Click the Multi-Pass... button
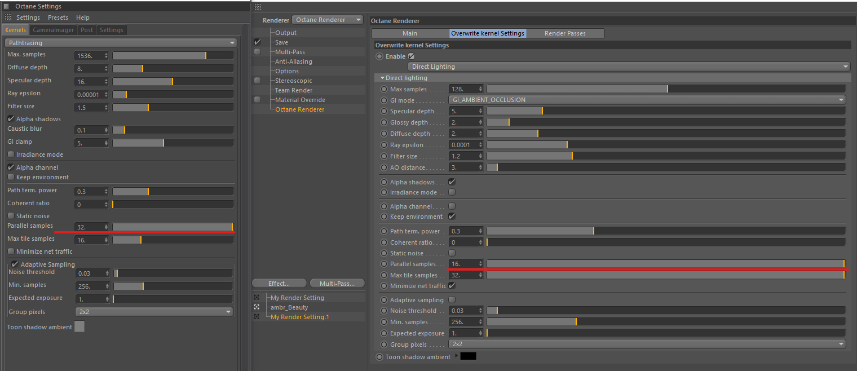Image resolution: width=857 pixels, height=371 pixels. point(337,284)
